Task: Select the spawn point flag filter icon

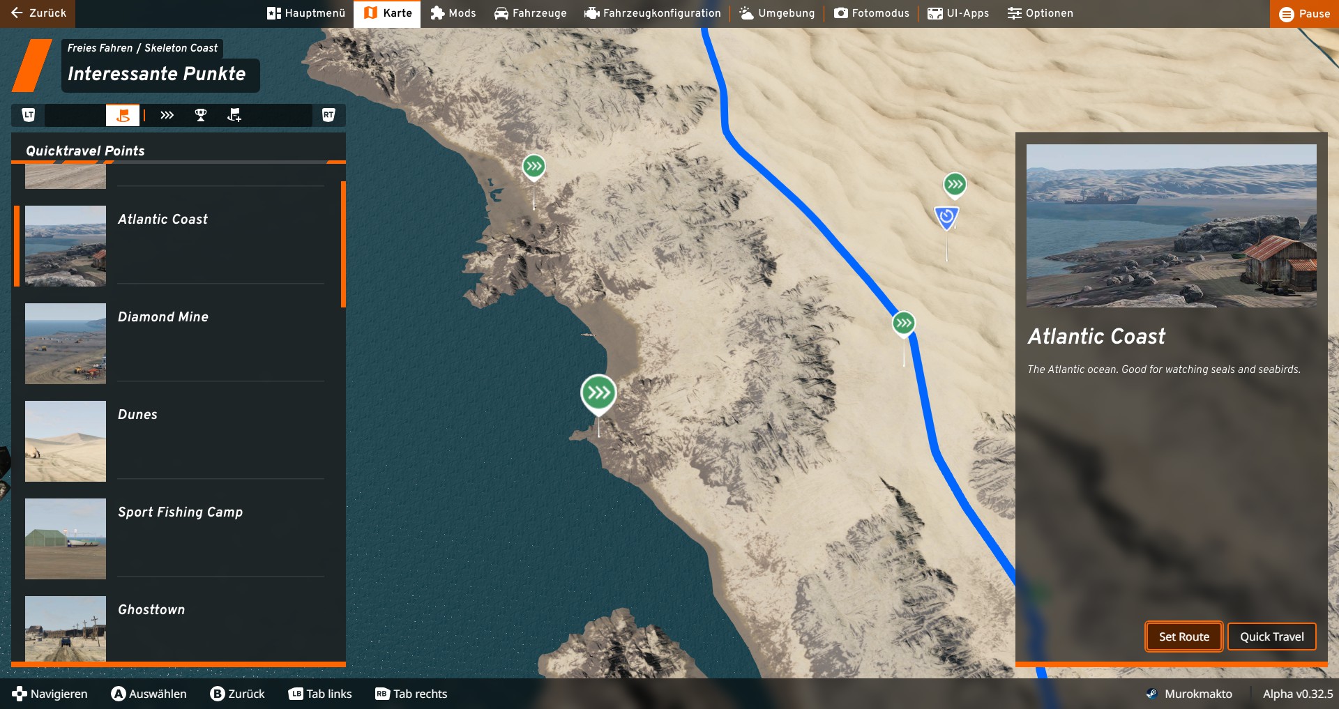Action: coord(234,115)
